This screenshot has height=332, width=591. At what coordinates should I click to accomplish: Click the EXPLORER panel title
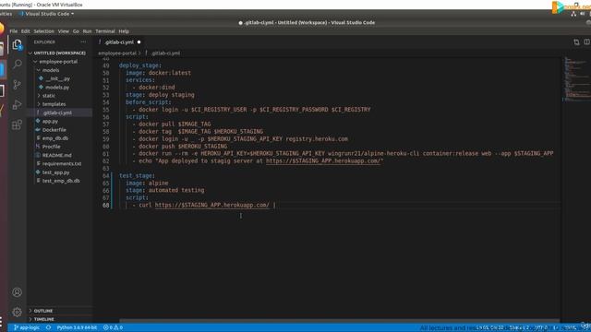click(44, 42)
